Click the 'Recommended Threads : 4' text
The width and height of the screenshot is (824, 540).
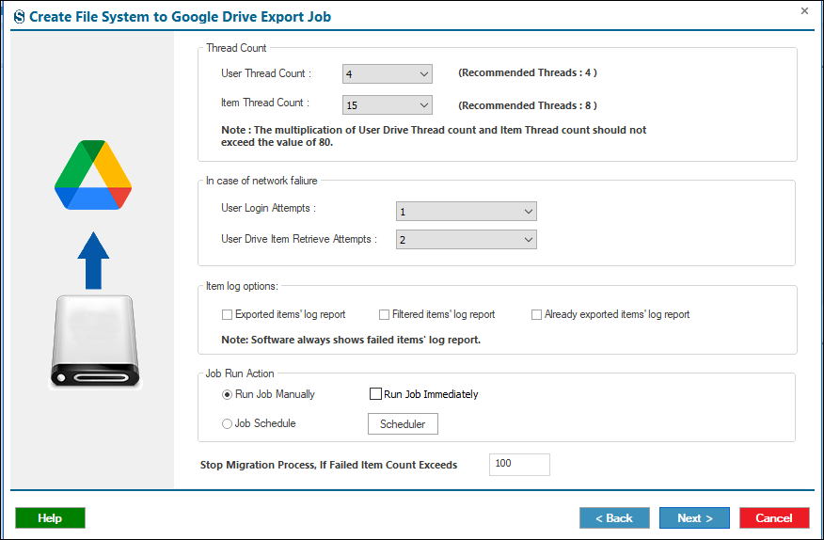[x=528, y=73]
